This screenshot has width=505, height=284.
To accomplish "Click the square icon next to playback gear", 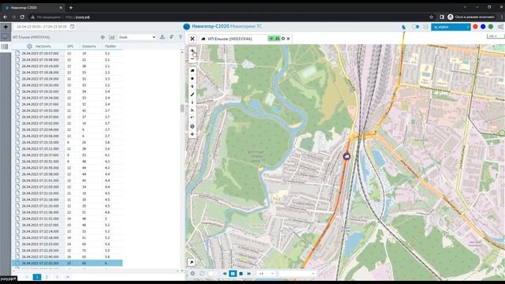I will point(202,274).
